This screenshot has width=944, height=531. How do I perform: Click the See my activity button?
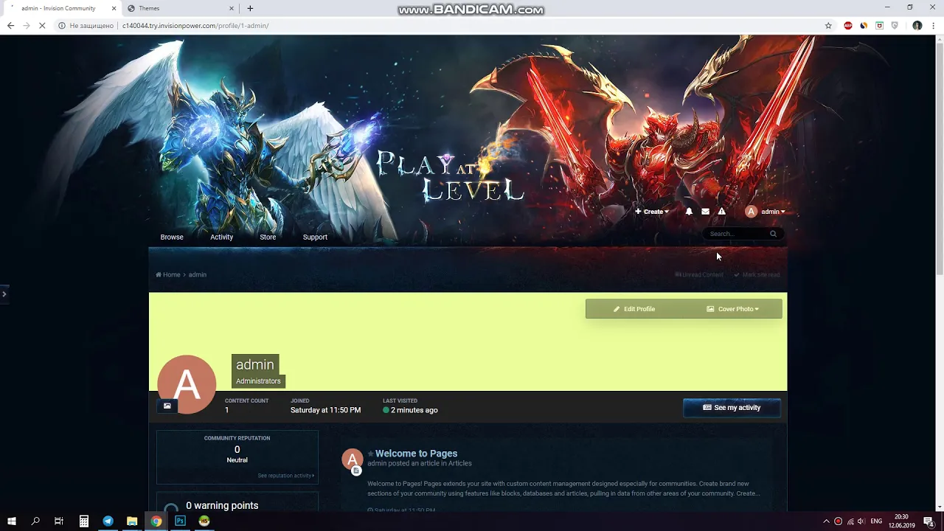coord(732,407)
